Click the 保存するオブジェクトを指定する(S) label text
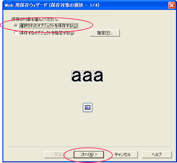This screenshot has width=177, height=163. coord(47,33)
